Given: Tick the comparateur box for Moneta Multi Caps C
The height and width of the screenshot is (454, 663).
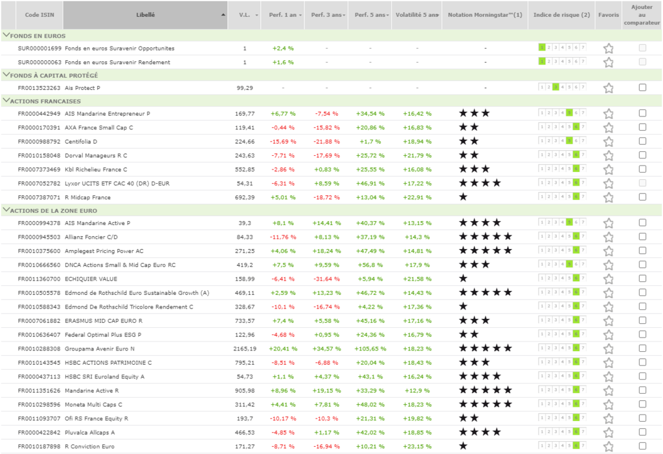Looking at the screenshot, I should click(642, 404).
